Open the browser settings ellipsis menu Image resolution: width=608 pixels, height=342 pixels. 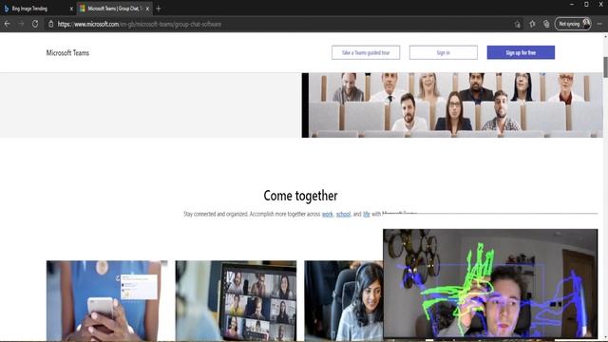click(x=599, y=24)
